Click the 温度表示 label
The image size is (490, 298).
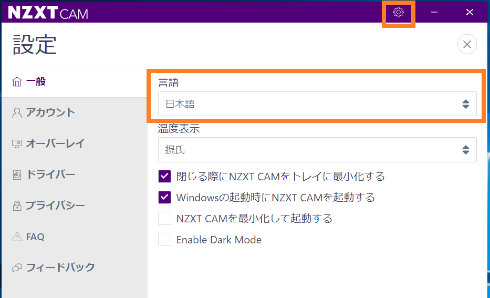coord(179,128)
